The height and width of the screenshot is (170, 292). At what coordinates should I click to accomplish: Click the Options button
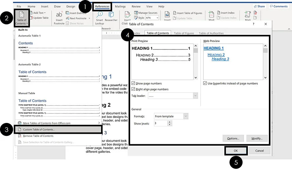click(233, 139)
